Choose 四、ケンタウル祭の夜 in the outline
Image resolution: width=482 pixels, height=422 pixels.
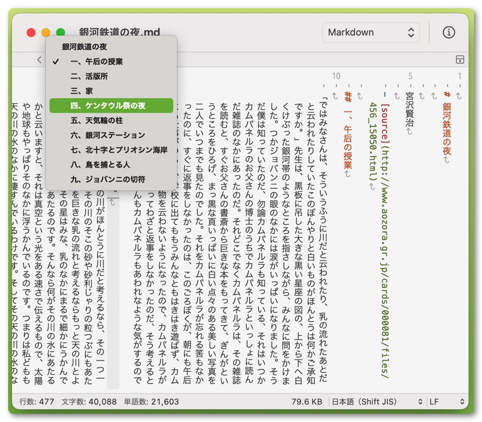point(108,105)
